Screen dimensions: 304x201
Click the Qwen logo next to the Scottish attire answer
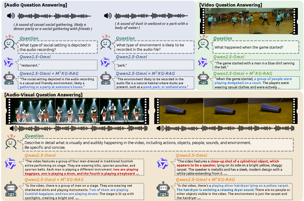tap(10, 164)
